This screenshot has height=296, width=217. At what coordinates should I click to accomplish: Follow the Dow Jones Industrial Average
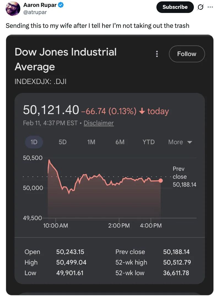[x=186, y=54]
